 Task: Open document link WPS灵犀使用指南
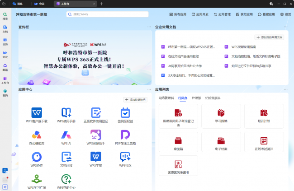click(244, 47)
